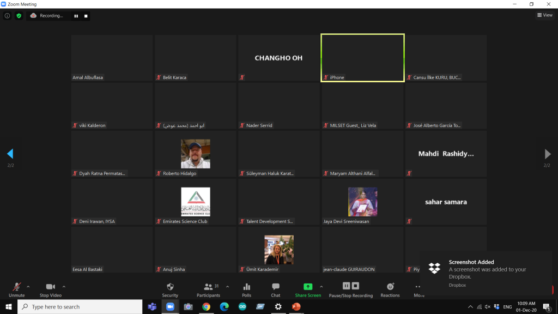
Task: Go to next gallery page with right arrow
Action: pyautogui.click(x=548, y=154)
